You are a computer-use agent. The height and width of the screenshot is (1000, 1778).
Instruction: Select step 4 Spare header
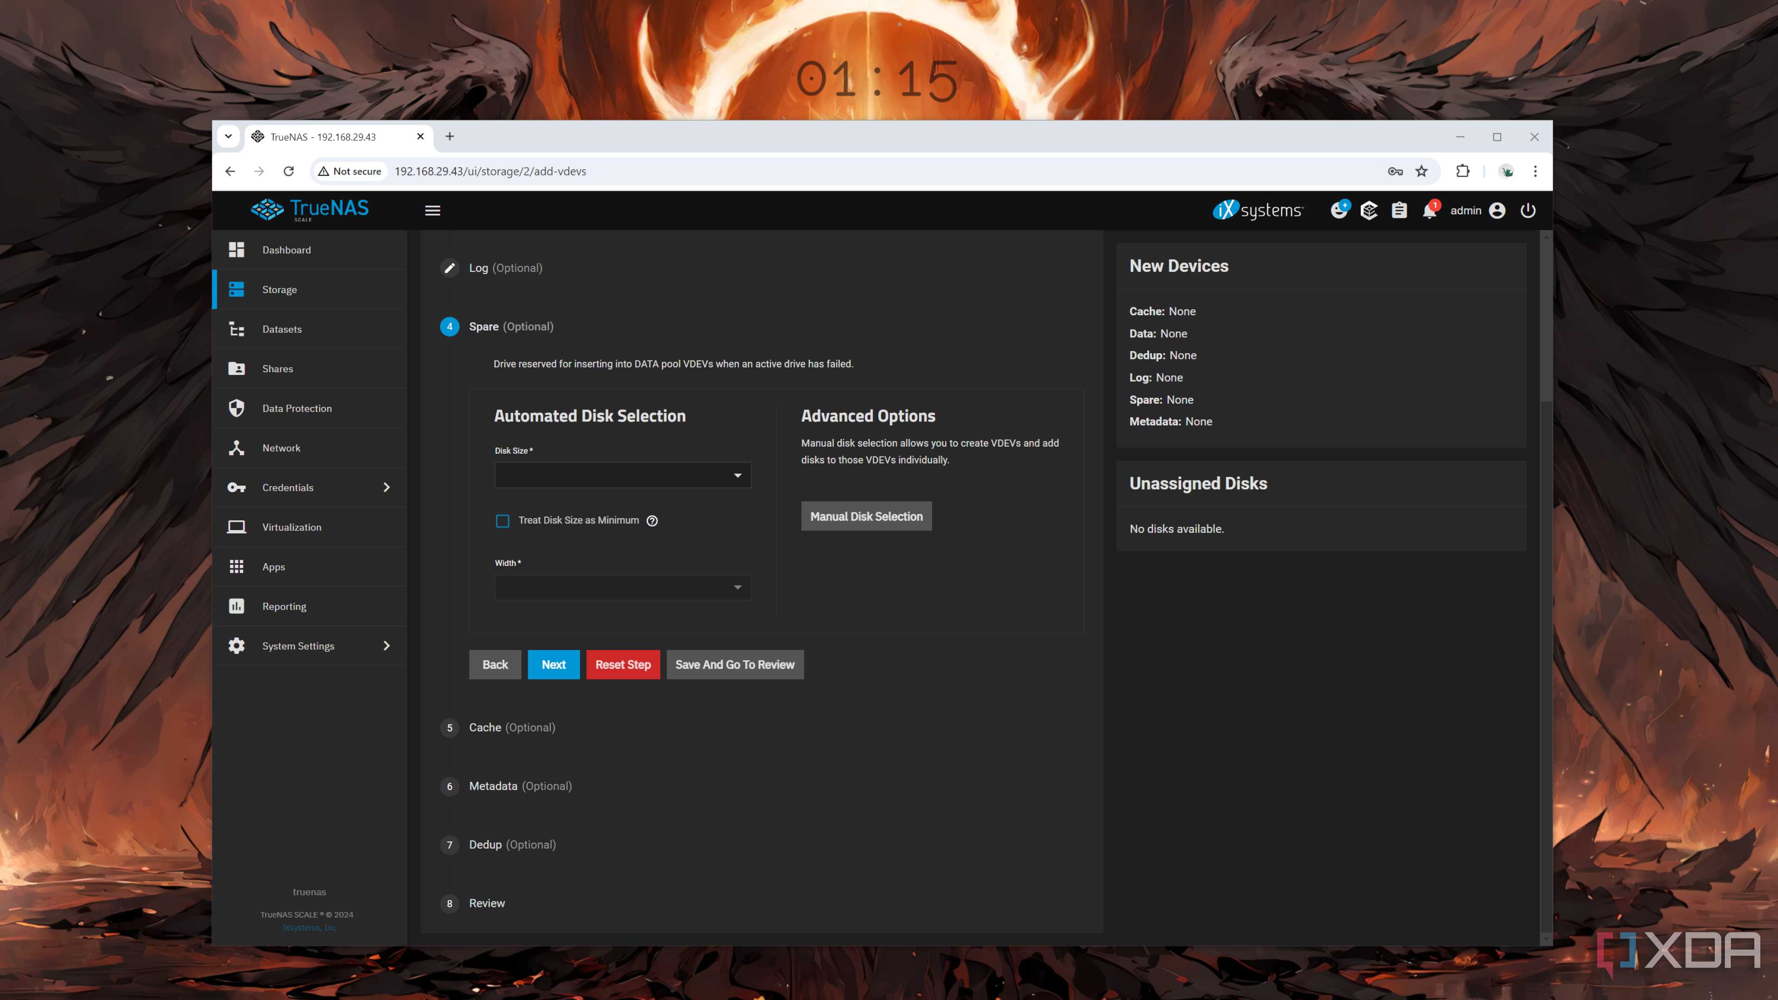pos(497,326)
